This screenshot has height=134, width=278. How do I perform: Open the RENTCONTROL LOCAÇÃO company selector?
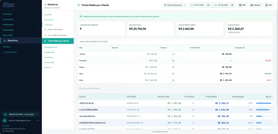click(21, 115)
